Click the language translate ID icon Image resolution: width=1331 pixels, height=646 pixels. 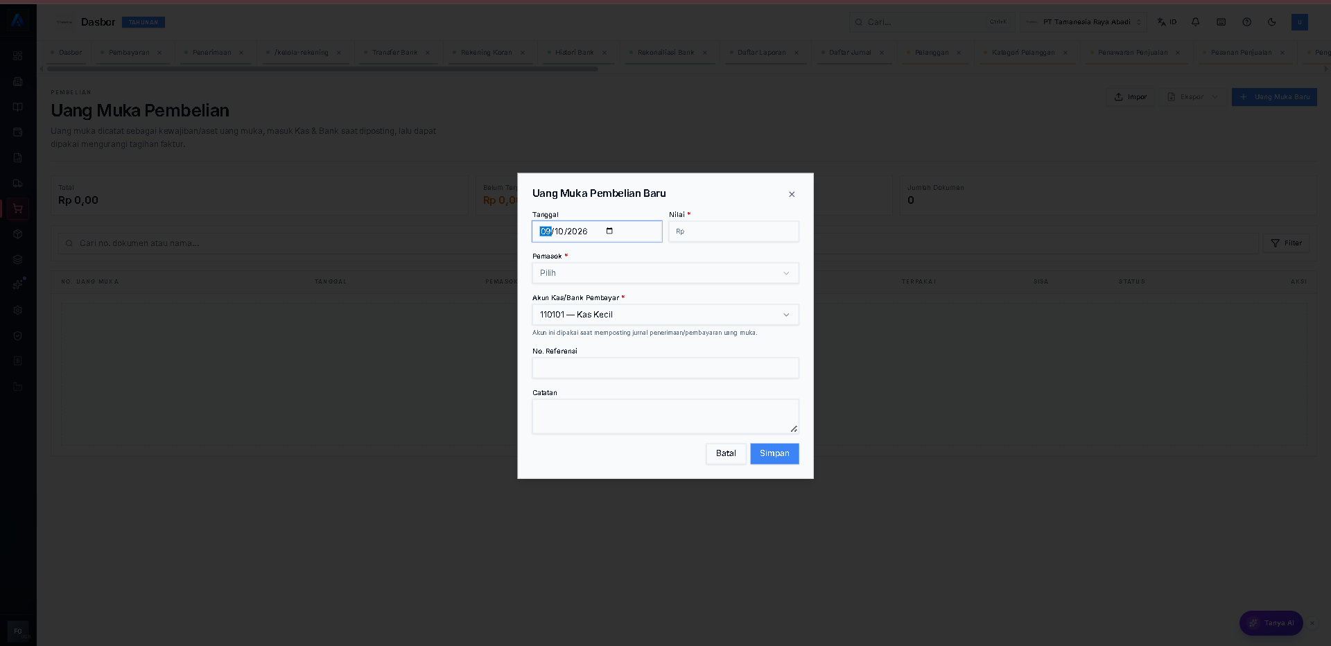pyautogui.click(x=1167, y=22)
